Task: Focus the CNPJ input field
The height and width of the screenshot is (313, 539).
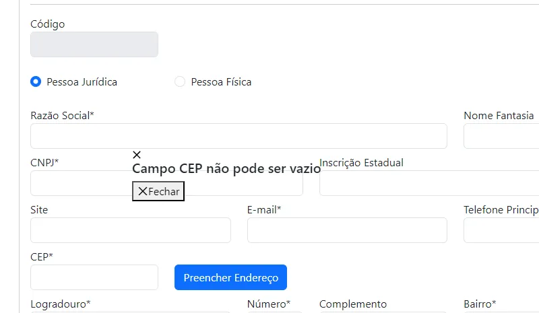Action: click(x=81, y=183)
